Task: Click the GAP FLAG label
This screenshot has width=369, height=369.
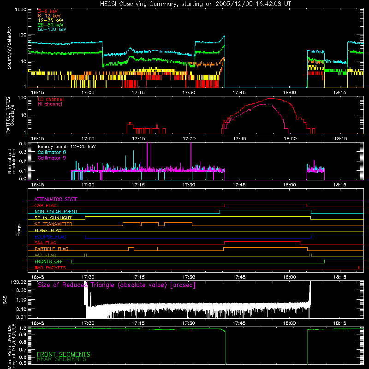Action: [x=45, y=205]
